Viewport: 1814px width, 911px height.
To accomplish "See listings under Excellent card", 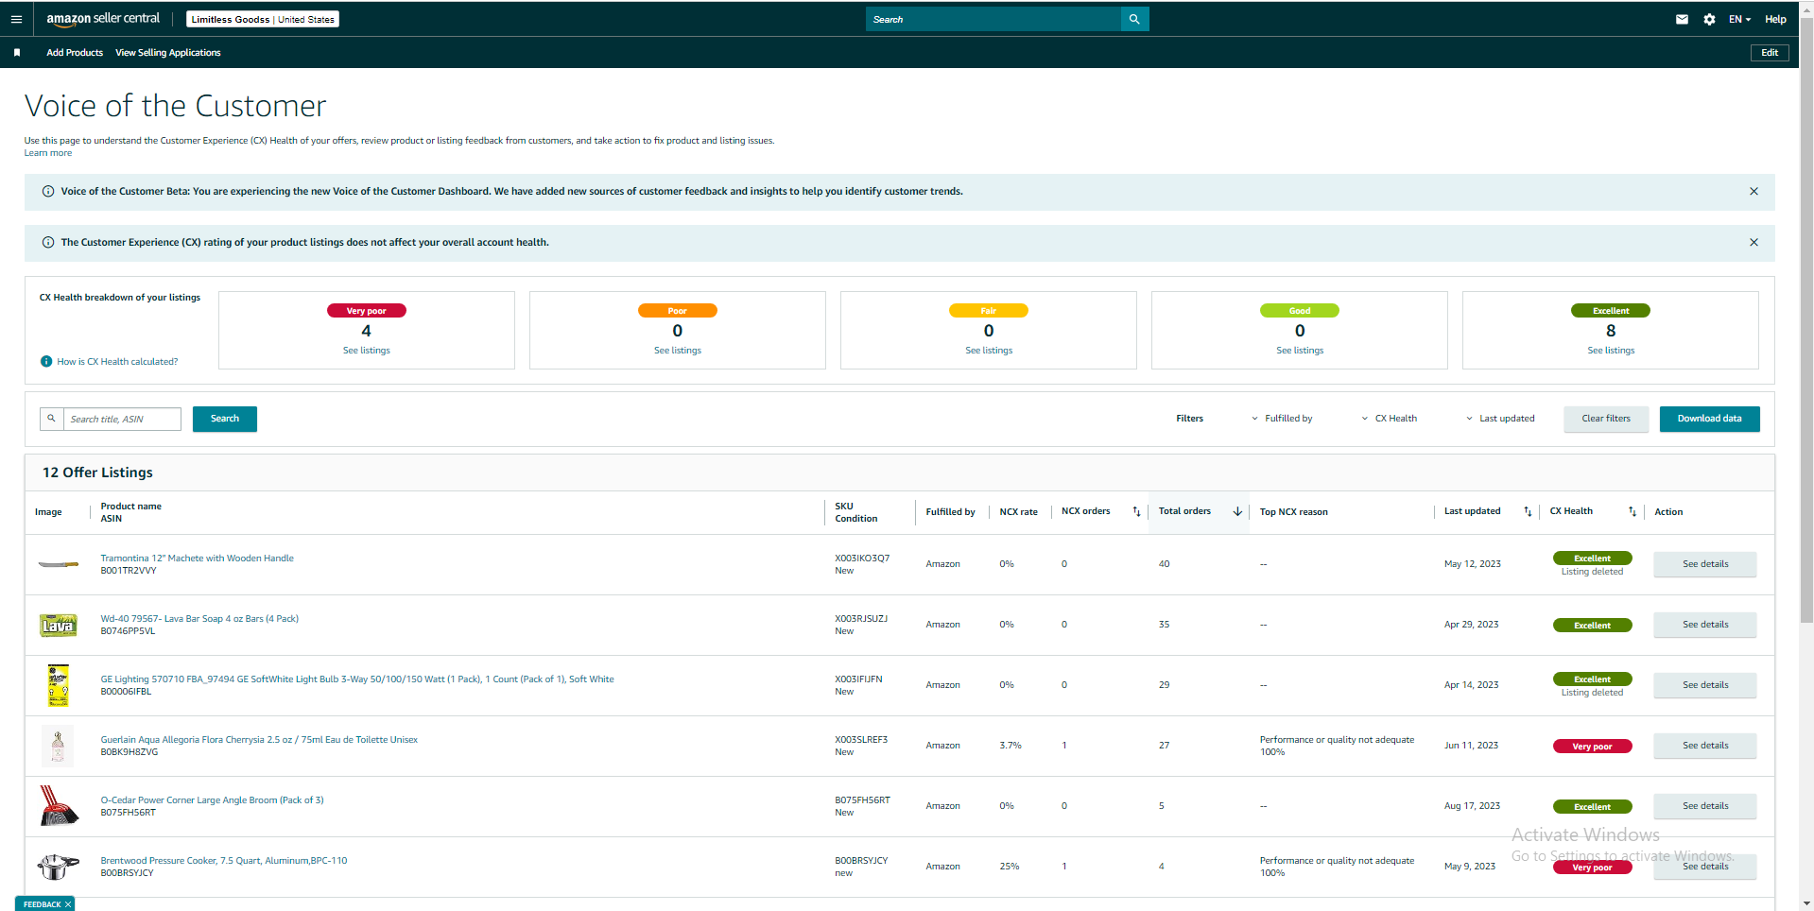I will 1611,351.
